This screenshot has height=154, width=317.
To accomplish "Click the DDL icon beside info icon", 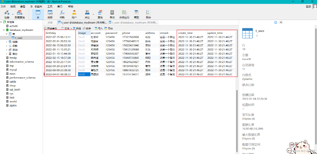I will point(281,22).
